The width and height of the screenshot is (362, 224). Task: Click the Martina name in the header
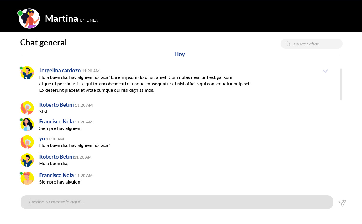(x=61, y=18)
